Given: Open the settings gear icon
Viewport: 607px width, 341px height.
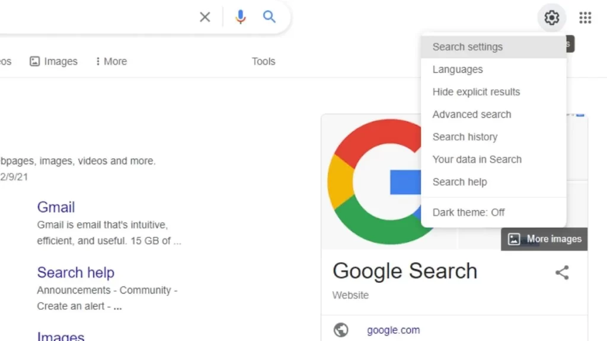Looking at the screenshot, I should 552,17.
